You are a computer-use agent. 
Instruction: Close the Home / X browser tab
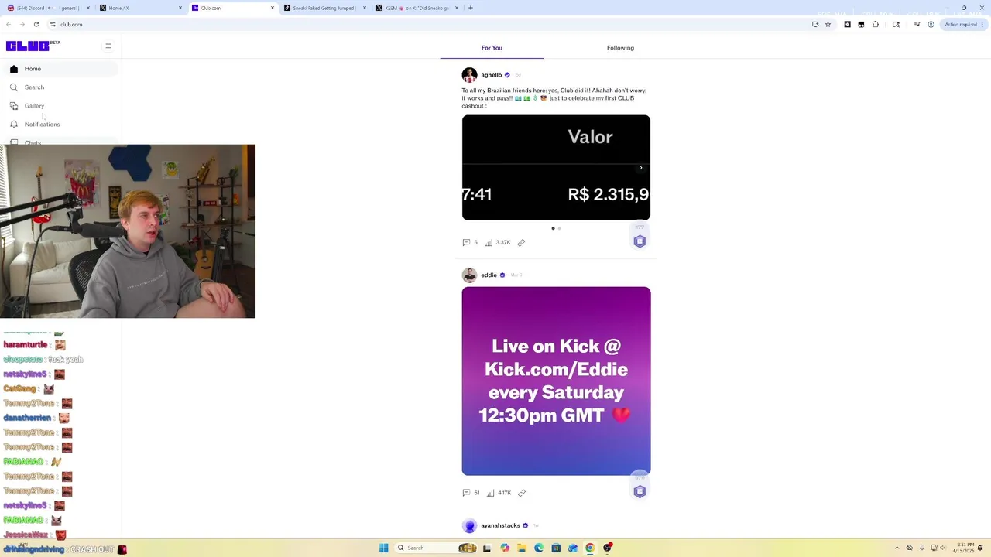pyautogui.click(x=180, y=8)
